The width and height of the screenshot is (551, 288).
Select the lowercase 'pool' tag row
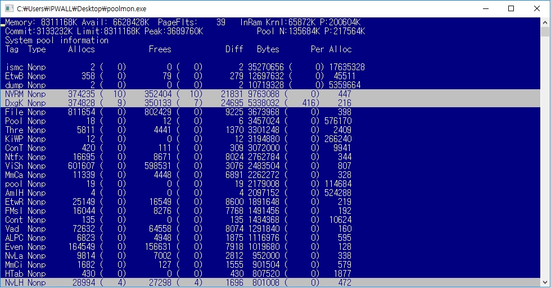[x=270, y=184]
